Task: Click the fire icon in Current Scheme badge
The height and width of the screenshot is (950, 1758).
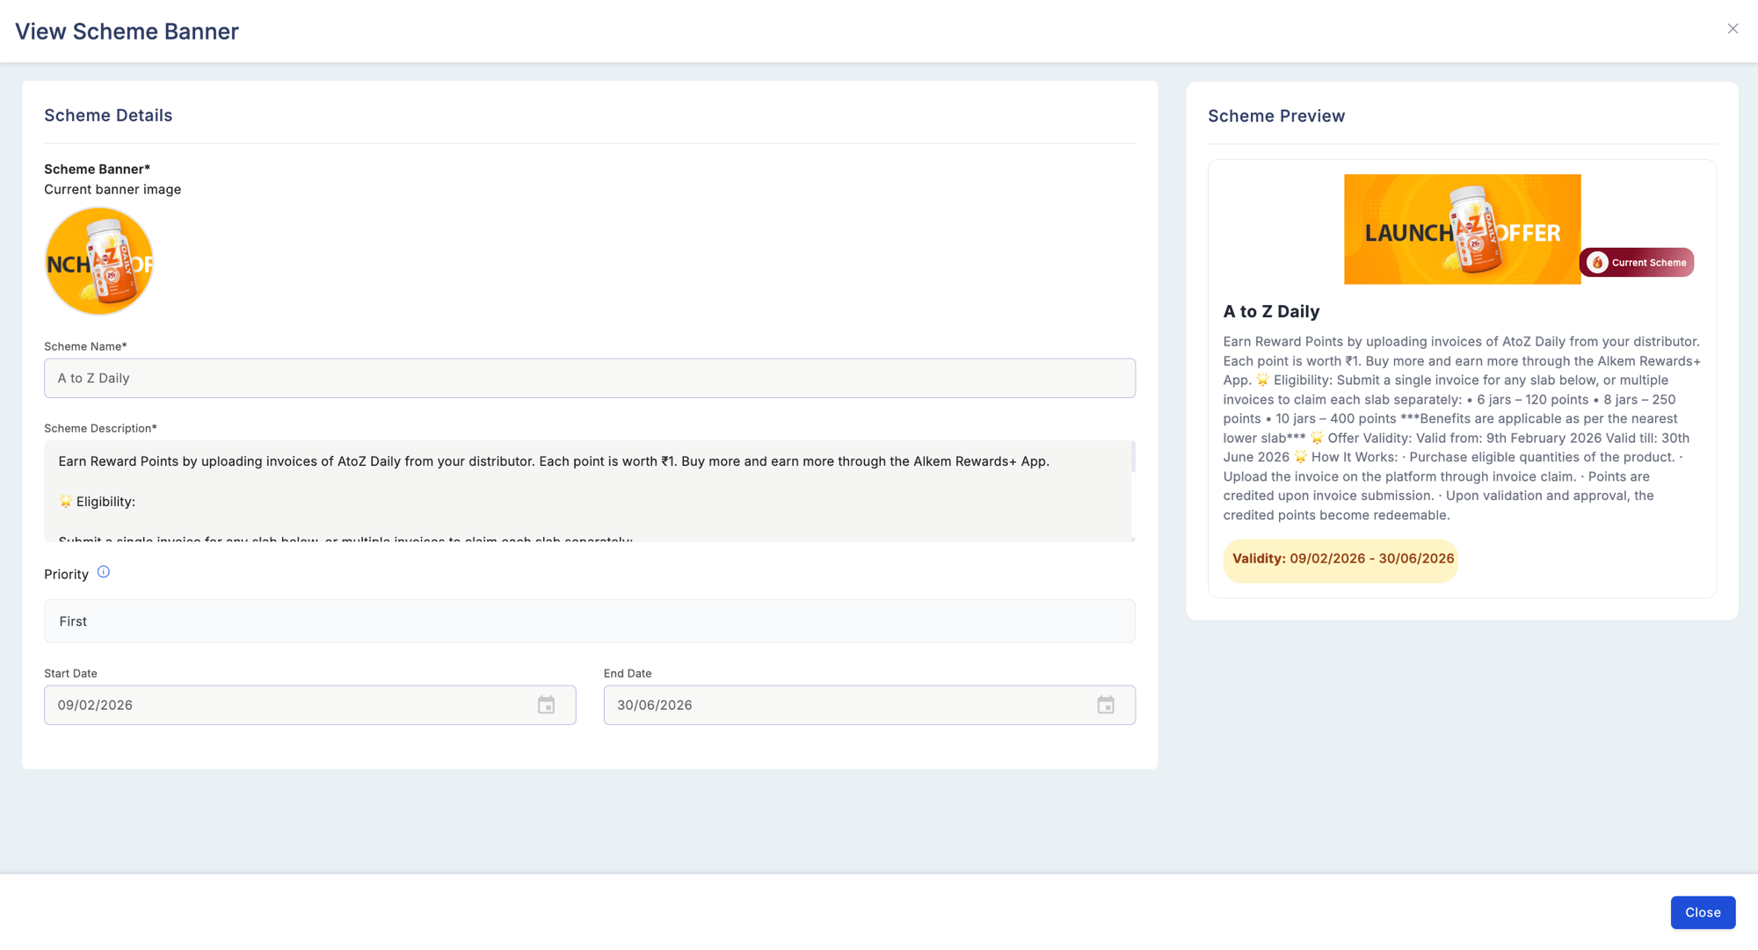Action: click(x=1598, y=262)
